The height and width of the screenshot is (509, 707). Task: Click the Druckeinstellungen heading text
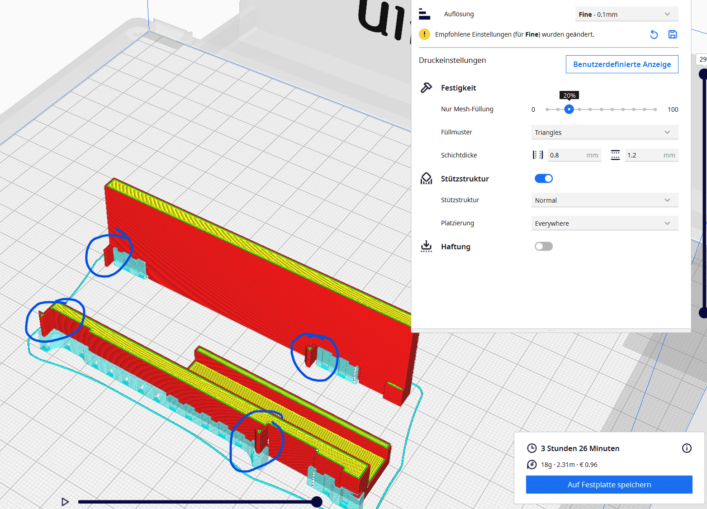point(452,60)
